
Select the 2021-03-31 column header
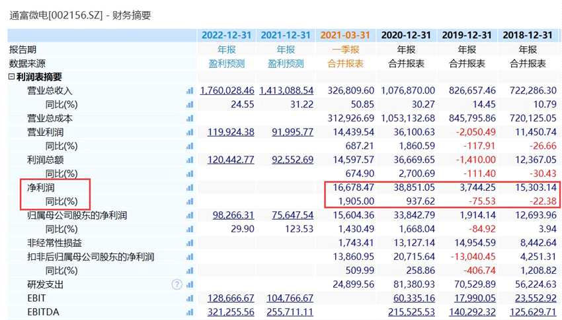(x=344, y=35)
